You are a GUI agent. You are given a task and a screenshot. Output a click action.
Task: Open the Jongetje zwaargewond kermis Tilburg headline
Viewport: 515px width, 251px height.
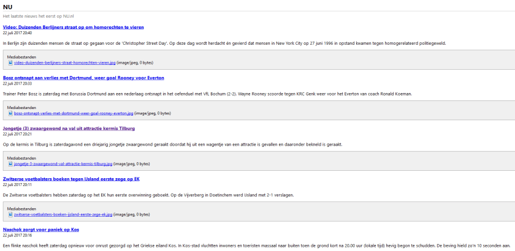(69, 128)
